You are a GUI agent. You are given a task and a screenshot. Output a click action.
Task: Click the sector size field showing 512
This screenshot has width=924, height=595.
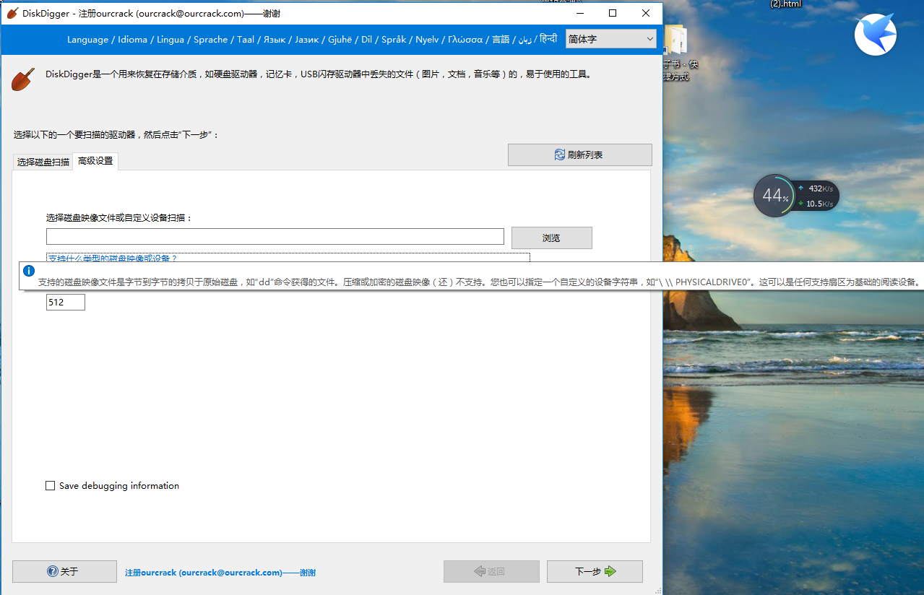click(x=66, y=303)
